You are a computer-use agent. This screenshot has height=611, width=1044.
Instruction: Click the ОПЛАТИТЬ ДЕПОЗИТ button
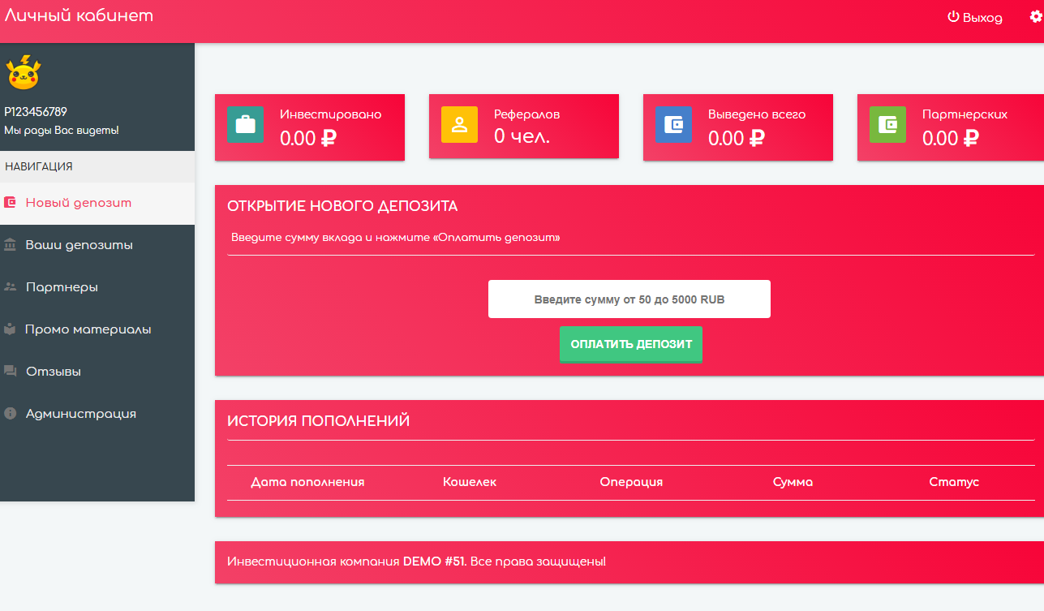point(631,344)
